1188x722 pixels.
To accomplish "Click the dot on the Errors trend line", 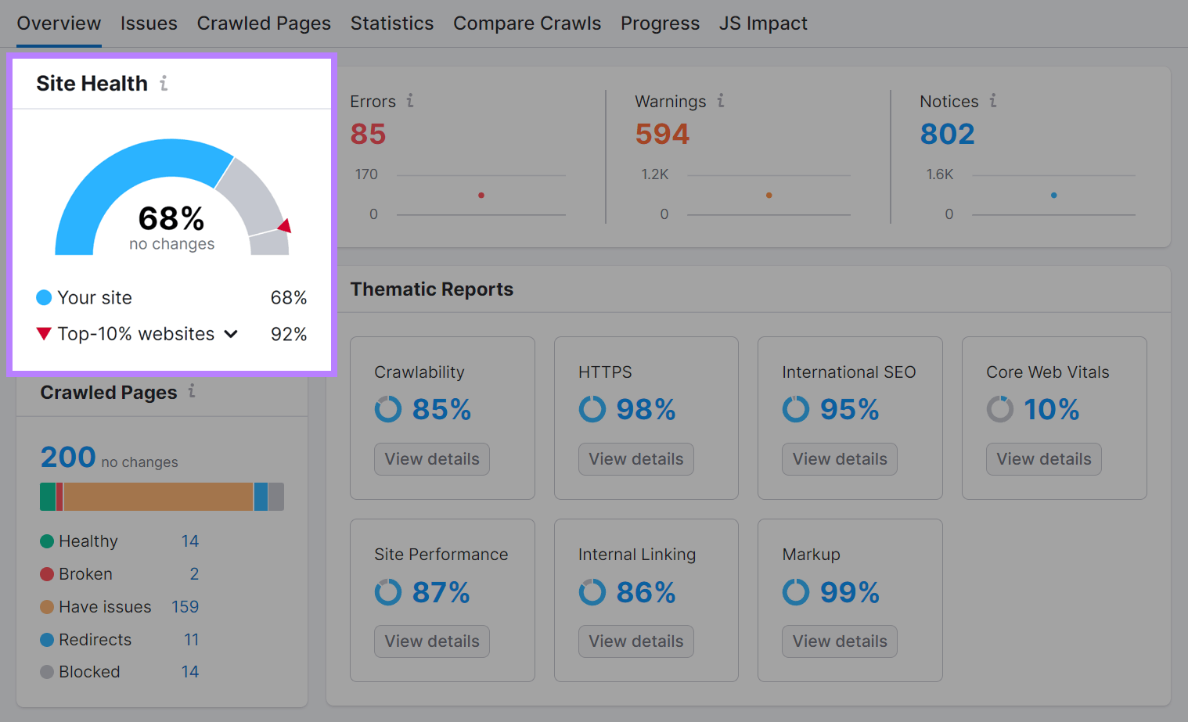I will click(x=481, y=195).
